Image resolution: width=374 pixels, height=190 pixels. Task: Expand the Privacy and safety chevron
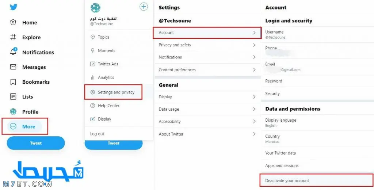tap(254, 45)
